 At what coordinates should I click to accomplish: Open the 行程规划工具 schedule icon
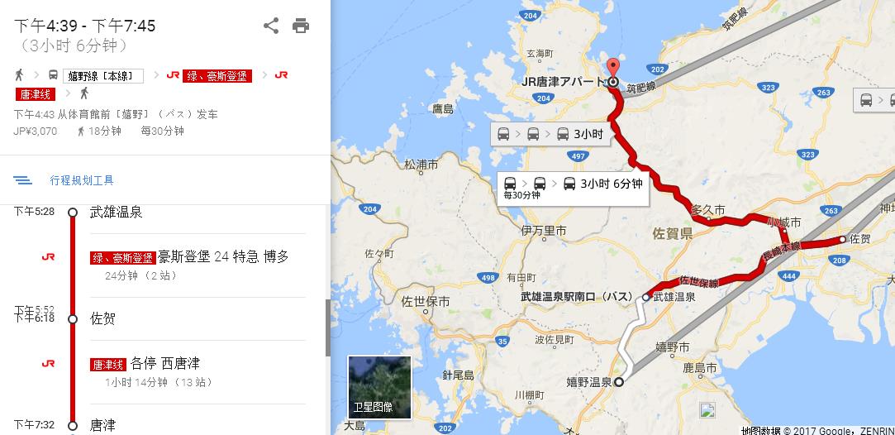pyautogui.click(x=23, y=180)
